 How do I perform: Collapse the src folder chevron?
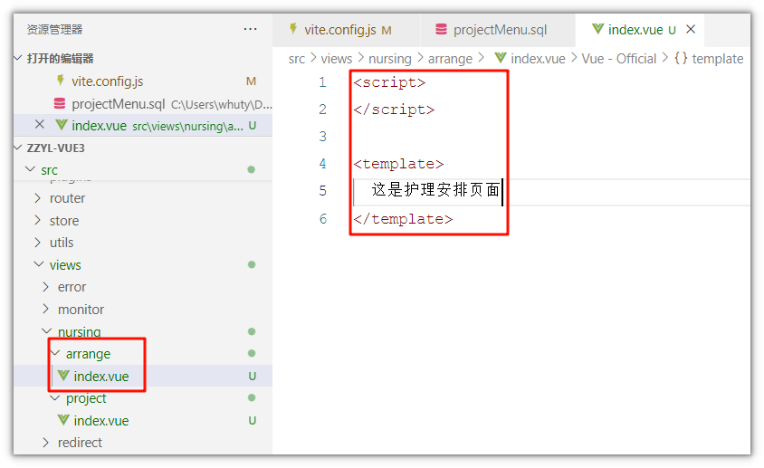point(30,169)
